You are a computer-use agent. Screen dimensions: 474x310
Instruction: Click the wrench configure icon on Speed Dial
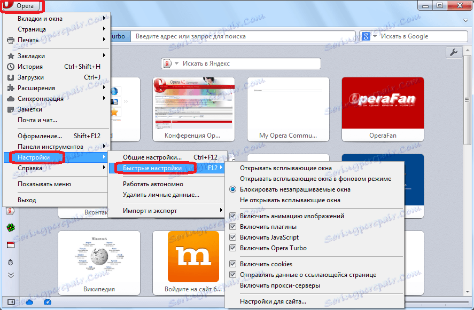[454, 52]
